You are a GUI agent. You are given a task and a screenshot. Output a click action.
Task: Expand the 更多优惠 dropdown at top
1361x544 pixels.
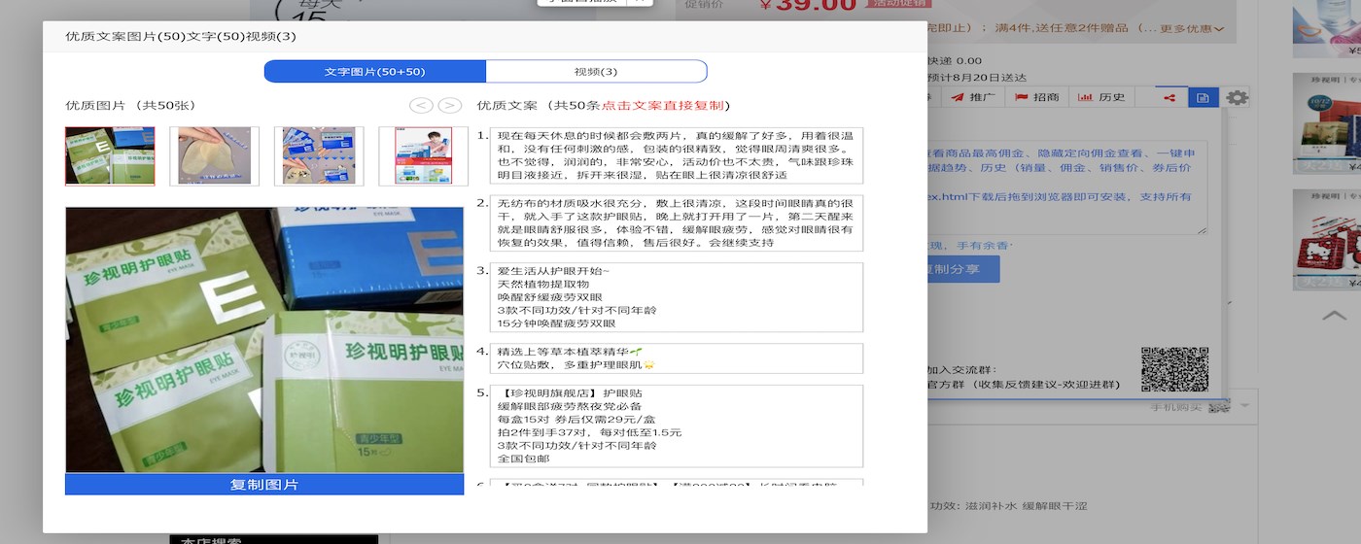[x=1192, y=29]
